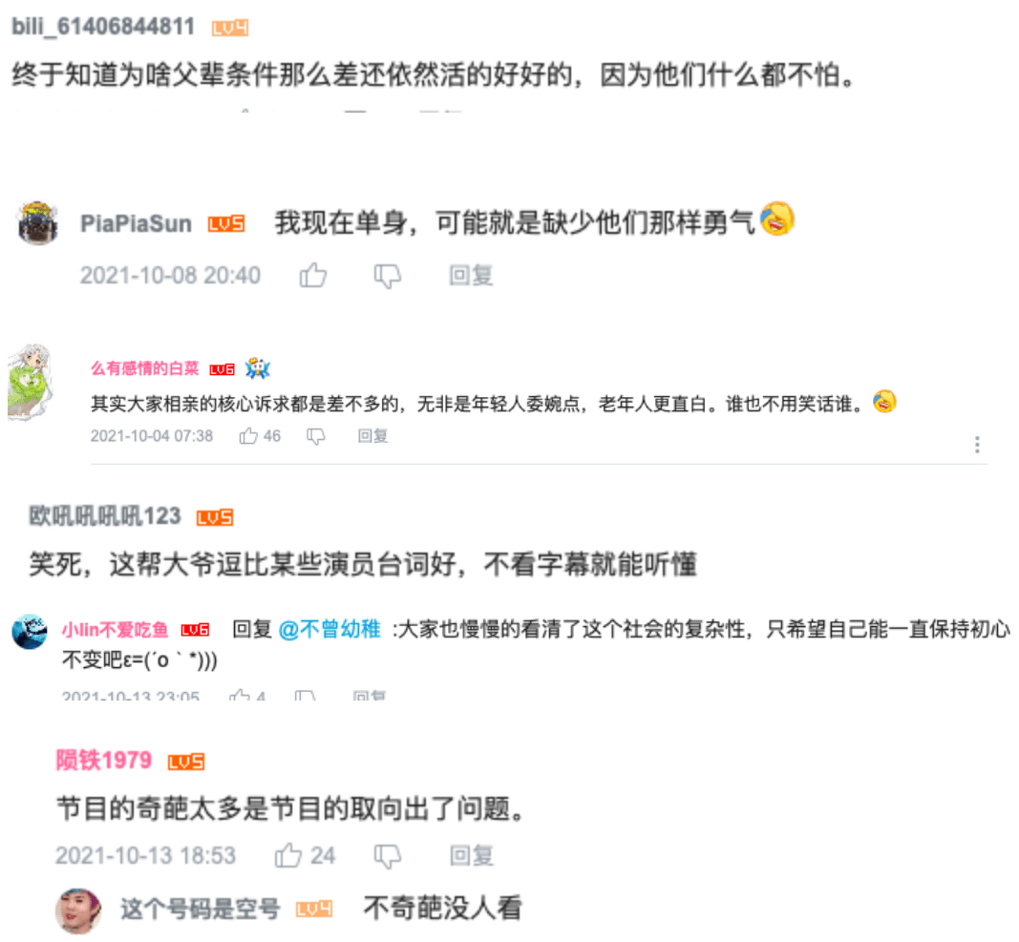Open avatar of 这个号码是空号
Image resolution: width=1019 pixels, height=942 pixels.
coord(78,911)
